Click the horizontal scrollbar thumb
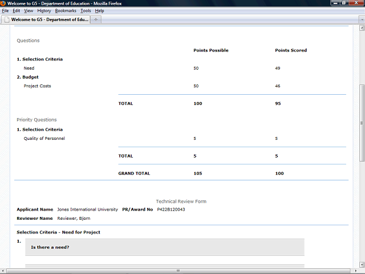 point(179,271)
